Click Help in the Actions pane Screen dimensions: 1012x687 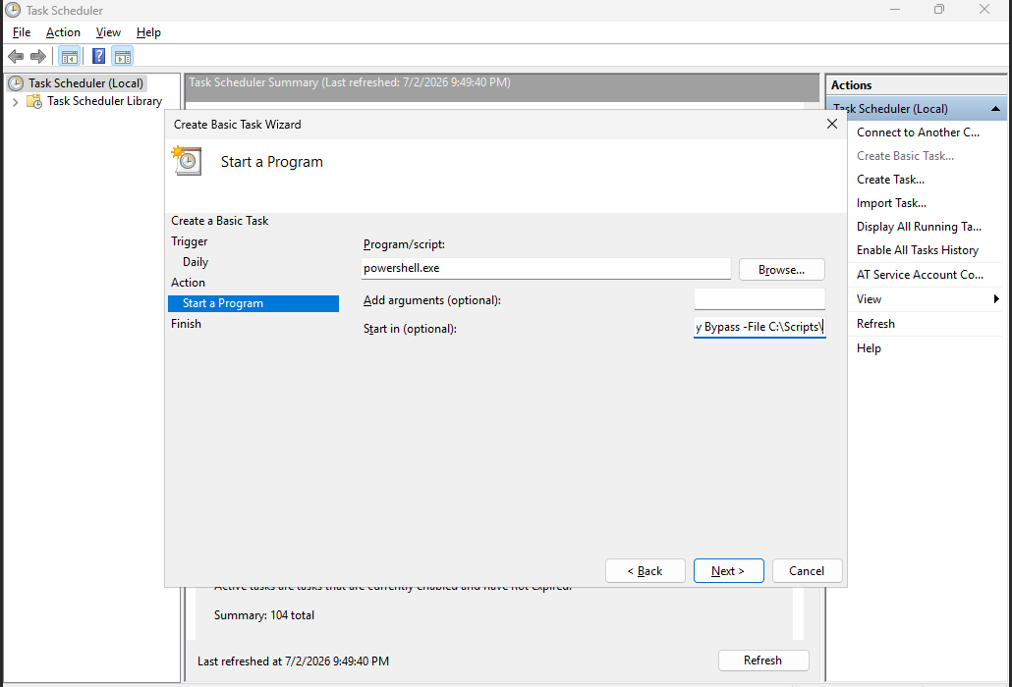869,348
